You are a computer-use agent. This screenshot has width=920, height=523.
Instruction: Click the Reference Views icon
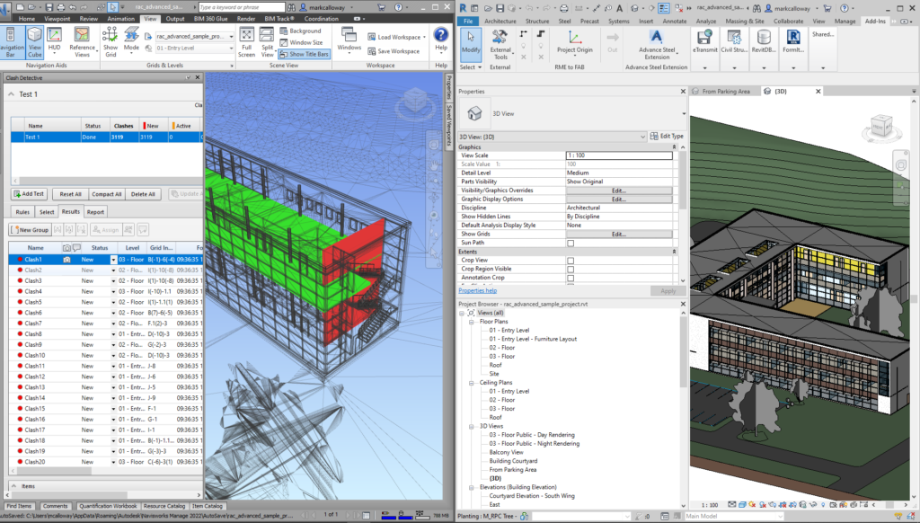(82, 42)
